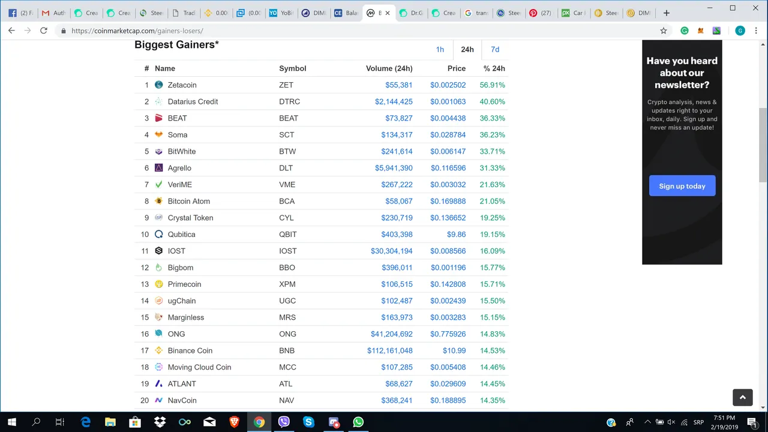
Task: Open the Facebook browser tab
Action: (21, 13)
